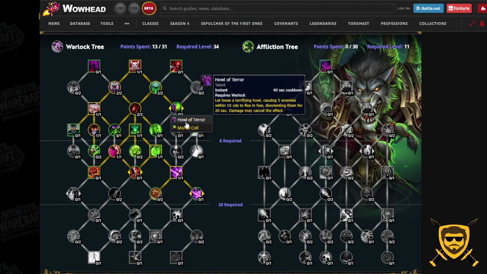Click the purple demon face talent 2/2
The width and height of the screenshot is (487, 274).
coord(114,87)
